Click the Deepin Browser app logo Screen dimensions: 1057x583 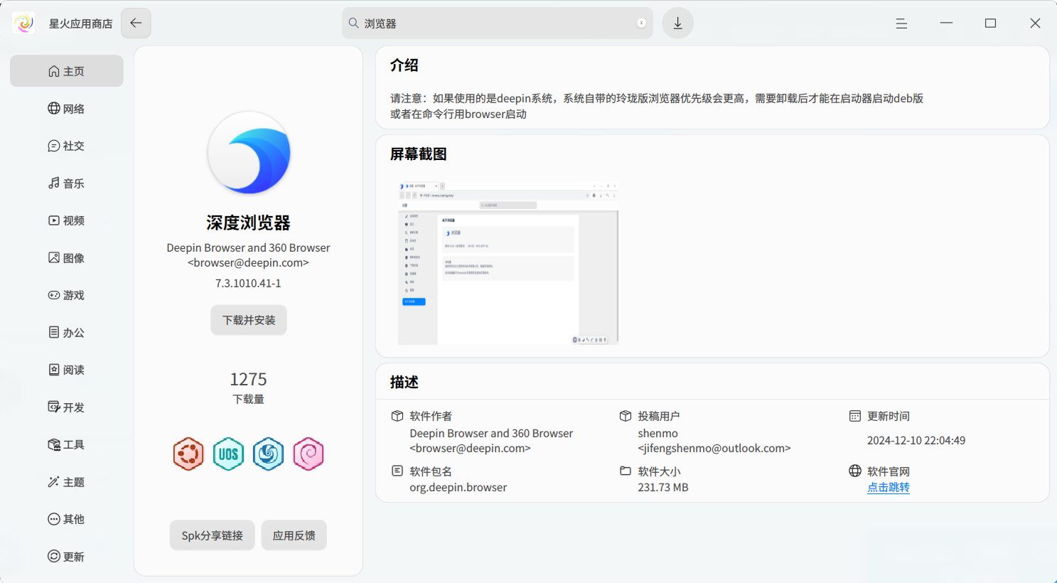click(x=249, y=153)
